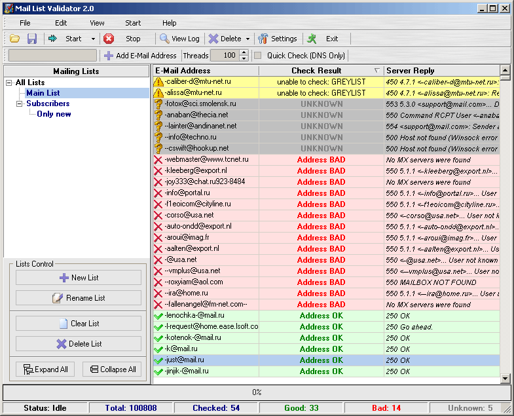Click the Exit running-man icon
Viewport: 514px width, 416px height.
coord(312,39)
